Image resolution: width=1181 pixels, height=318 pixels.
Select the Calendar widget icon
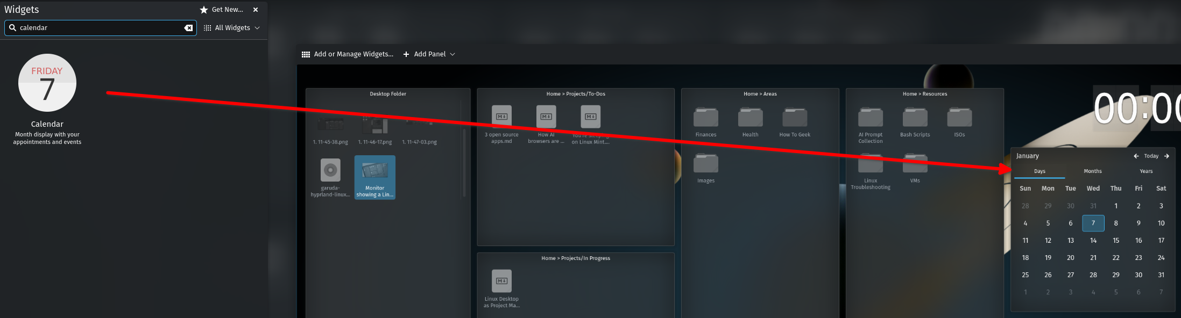pyautogui.click(x=47, y=83)
